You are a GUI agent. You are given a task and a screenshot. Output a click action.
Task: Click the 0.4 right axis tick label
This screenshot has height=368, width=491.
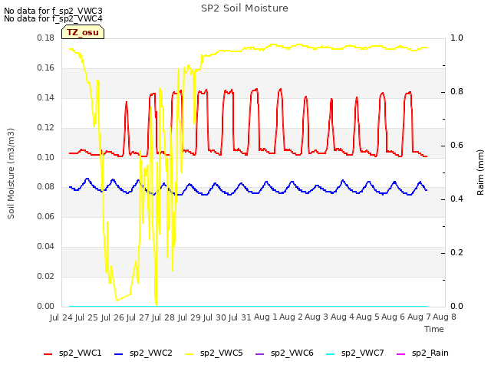click(x=456, y=199)
